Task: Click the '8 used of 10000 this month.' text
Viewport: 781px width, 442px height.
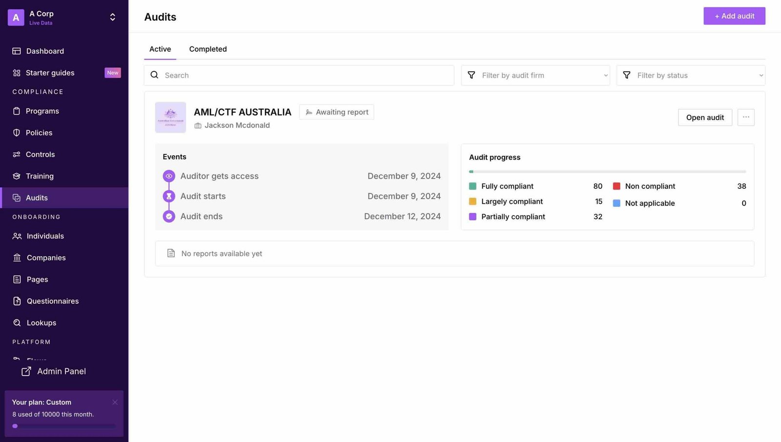Action: [x=53, y=414]
